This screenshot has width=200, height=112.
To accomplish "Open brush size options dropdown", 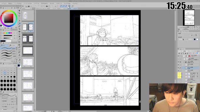I will point(15,99).
